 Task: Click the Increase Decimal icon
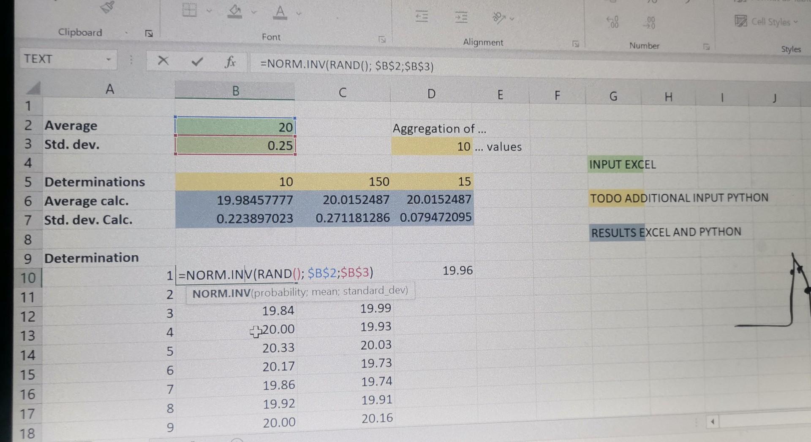(612, 22)
